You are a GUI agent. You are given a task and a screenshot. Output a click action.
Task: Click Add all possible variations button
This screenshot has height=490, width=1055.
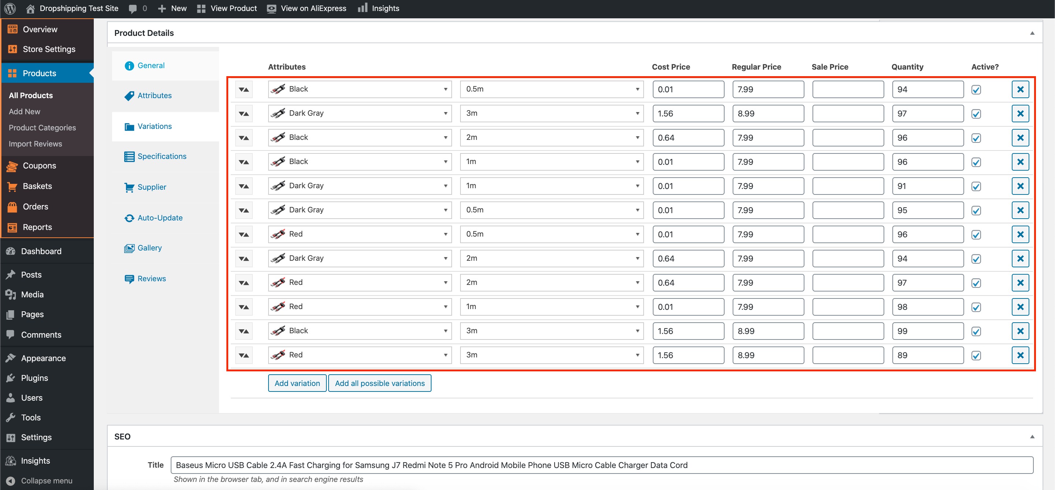tap(379, 383)
